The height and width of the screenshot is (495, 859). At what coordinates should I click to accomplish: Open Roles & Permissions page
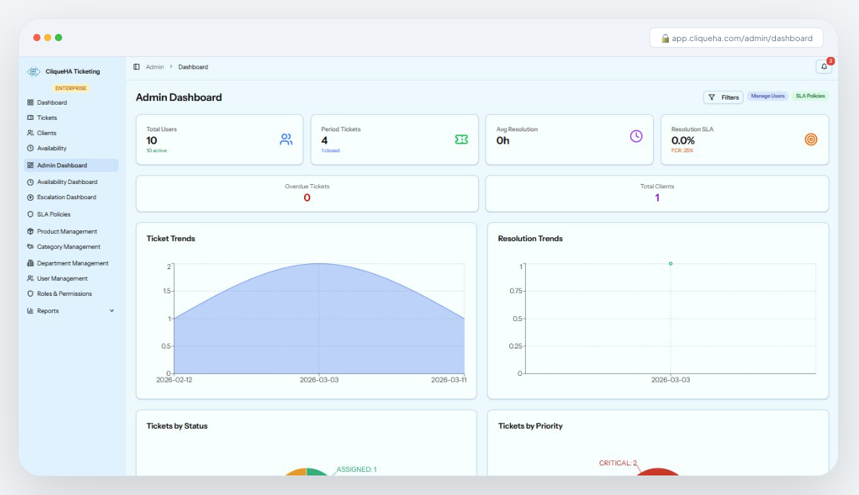coord(64,294)
